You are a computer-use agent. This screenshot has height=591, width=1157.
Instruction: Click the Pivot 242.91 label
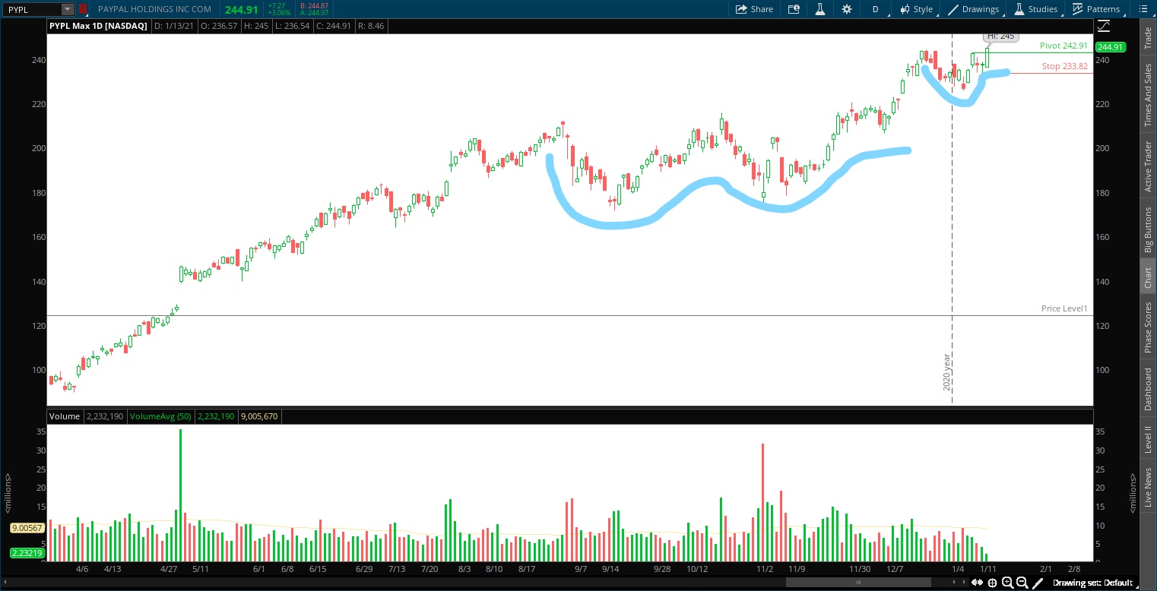[x=1063, y=46]
